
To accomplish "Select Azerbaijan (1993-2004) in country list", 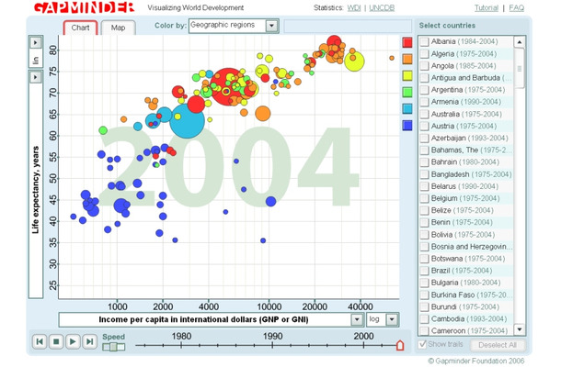I will coord(466,139).
